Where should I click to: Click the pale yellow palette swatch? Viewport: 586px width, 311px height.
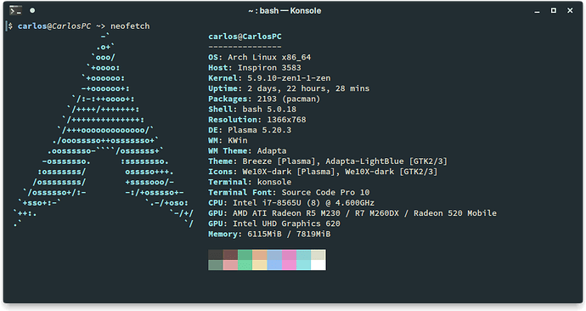click(260, 265)
